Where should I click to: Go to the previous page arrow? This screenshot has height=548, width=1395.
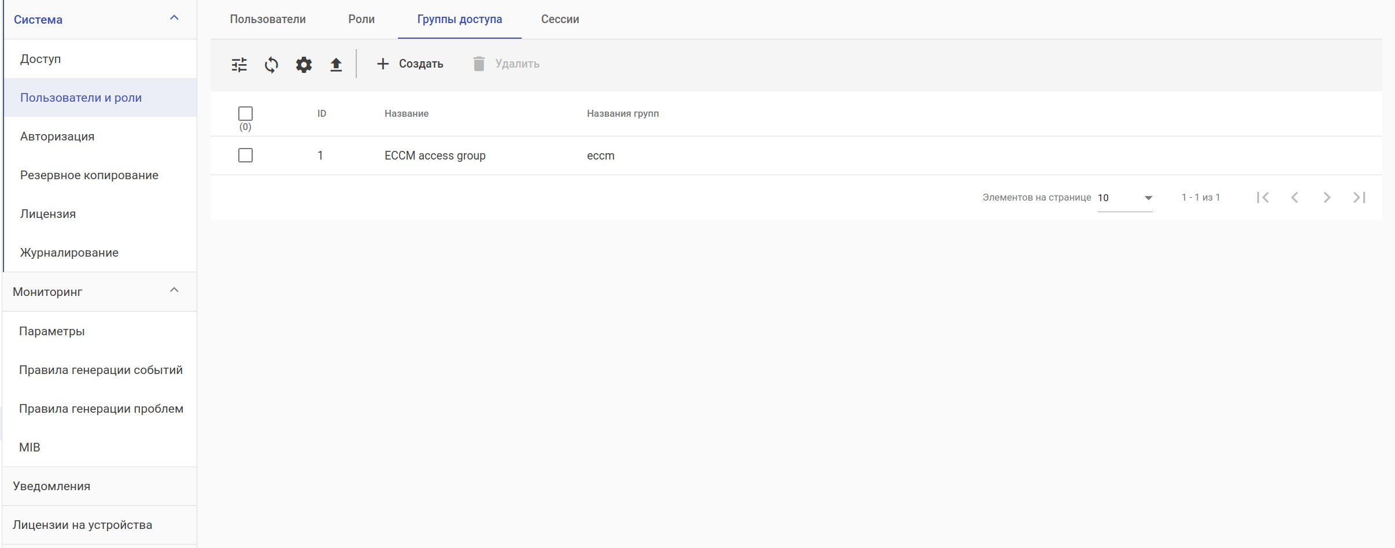(1295, 198)
